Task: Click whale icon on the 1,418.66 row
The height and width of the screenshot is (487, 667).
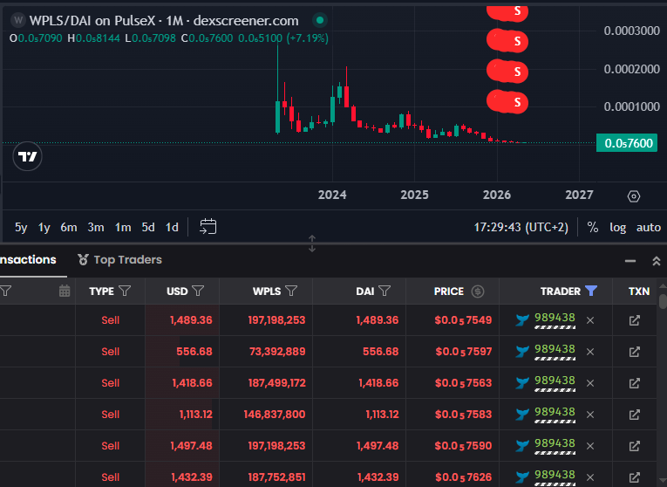Action: click(x=522, y=383)
